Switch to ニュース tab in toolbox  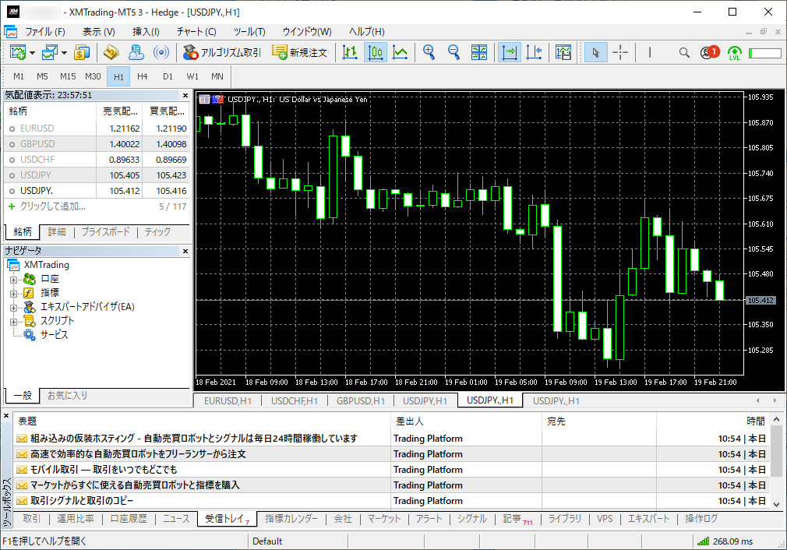tap(176, 518)
